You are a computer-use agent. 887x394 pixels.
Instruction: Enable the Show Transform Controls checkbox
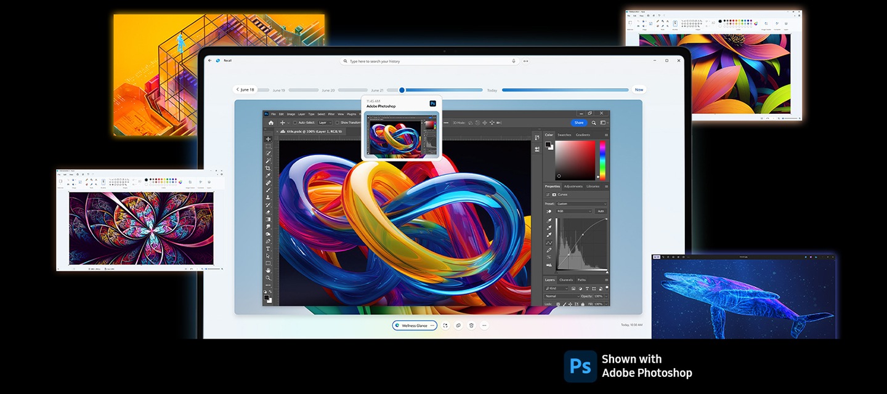click(338, 123)
